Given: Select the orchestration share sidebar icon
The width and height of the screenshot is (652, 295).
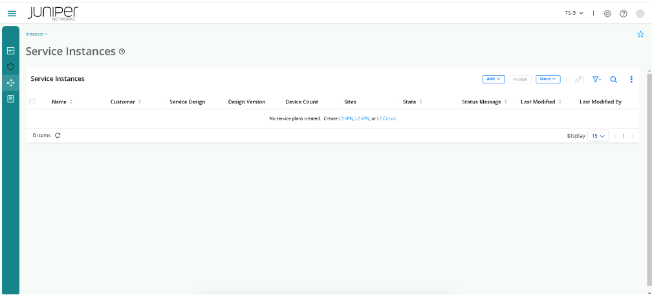Looking at the screenshot, I should click(11, 83).
